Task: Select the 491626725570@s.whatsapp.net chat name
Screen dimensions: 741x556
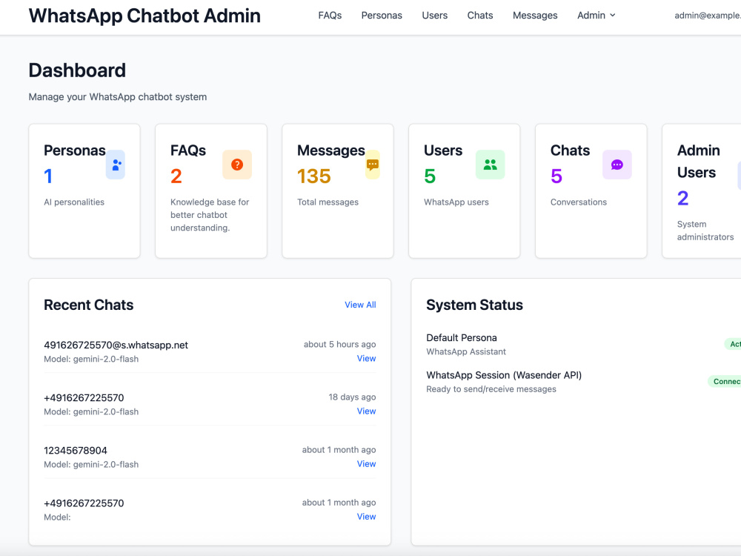Action: (x=116, y=345)
